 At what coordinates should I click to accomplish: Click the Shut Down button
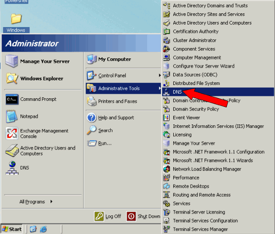[x=143, y=216]
